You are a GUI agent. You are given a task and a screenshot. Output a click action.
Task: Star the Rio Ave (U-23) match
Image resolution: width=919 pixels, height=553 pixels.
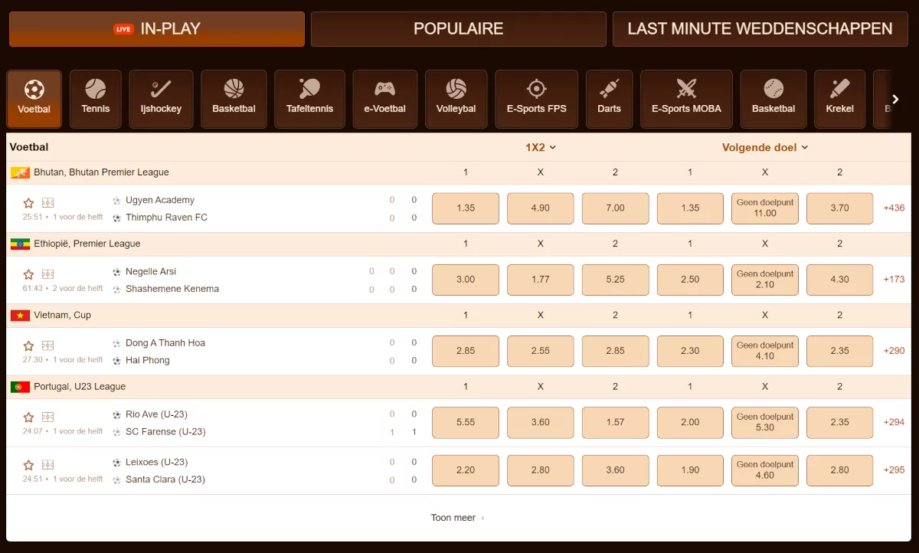pos(28,417)
